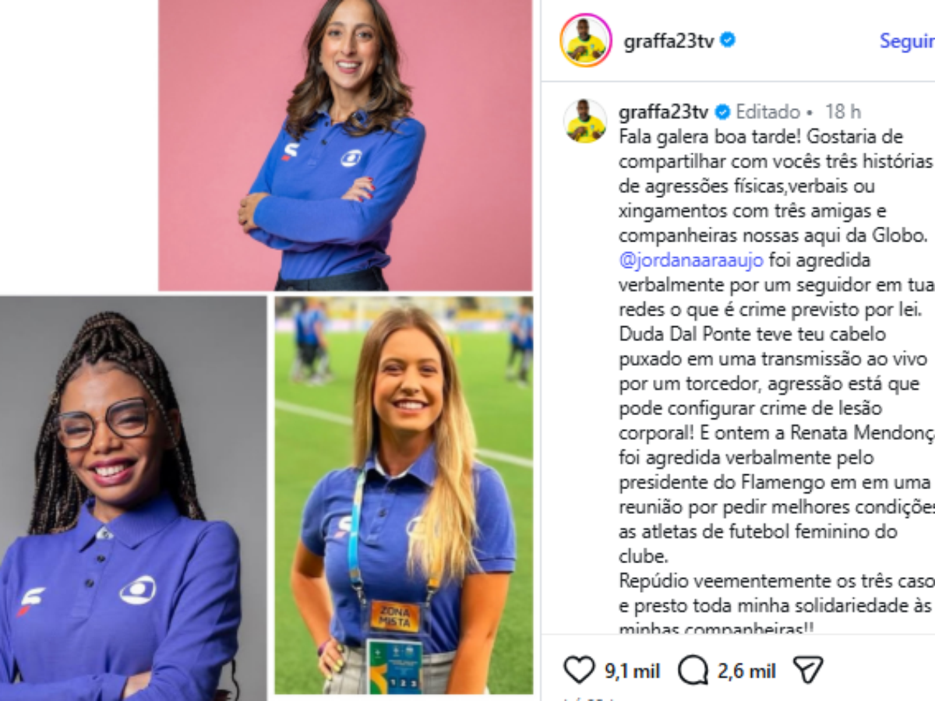Screen dimensions: 935x701
Task: Click the Editado label on the caption
Action: [x=768, y=112]
